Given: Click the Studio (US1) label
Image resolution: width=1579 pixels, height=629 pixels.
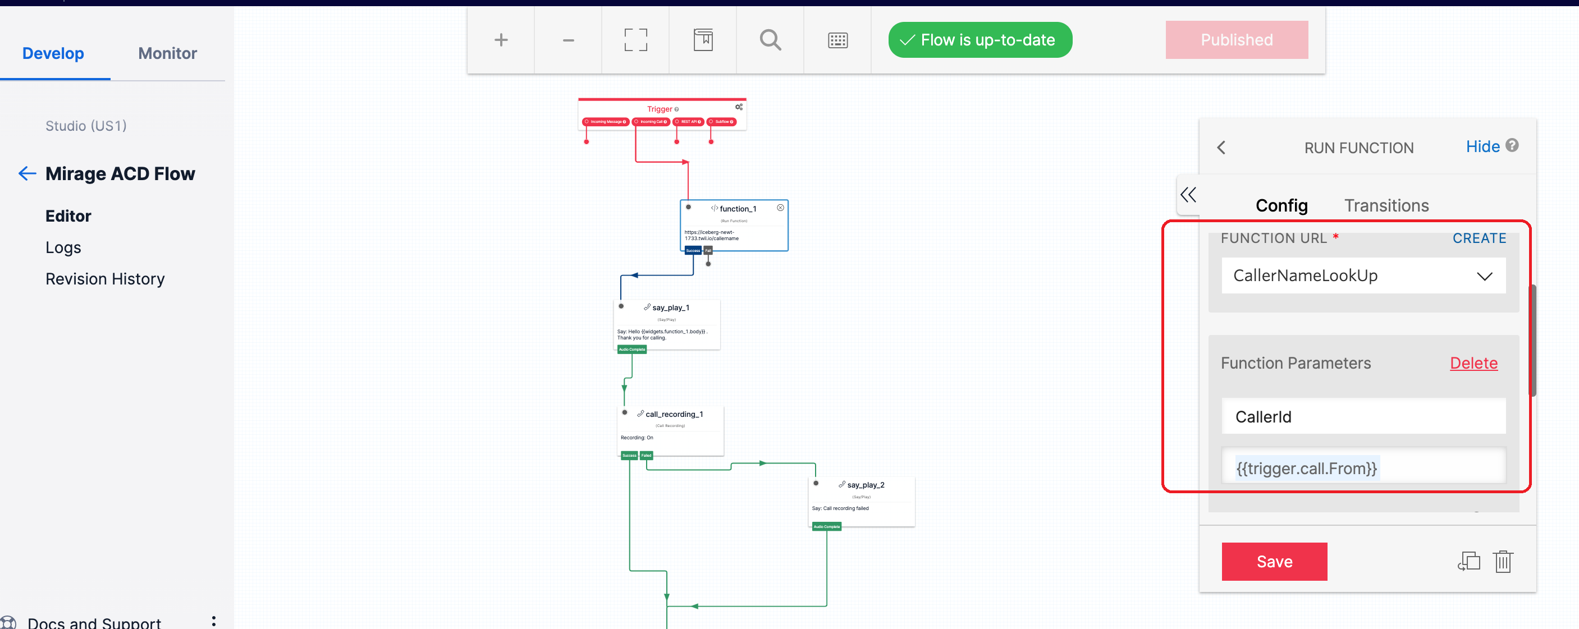Looking at the screenshot, I should pos(86,126).
